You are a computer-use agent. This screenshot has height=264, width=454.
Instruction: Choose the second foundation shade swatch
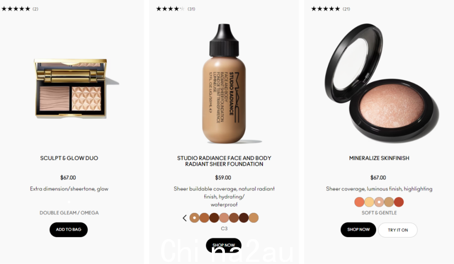[204, 218]
